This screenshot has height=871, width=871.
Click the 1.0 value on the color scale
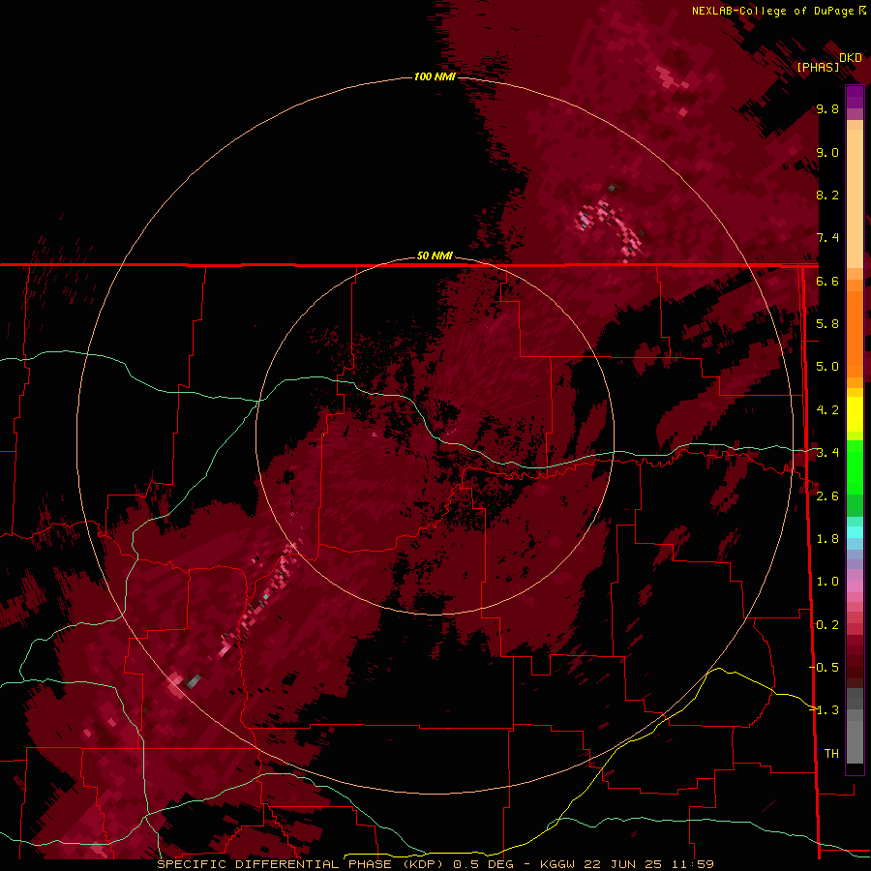pos(827,581)
